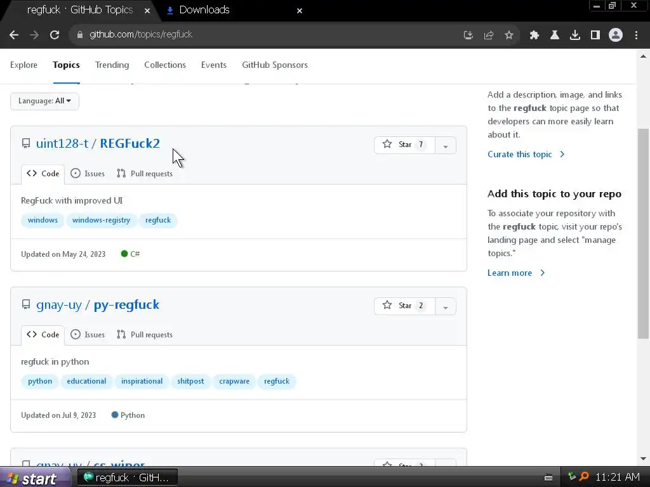This screenshot has height=487, width=650.
Task: Click the repo icon beside gnay-uy / py-regfuck
Action: [x=25, y=304]
